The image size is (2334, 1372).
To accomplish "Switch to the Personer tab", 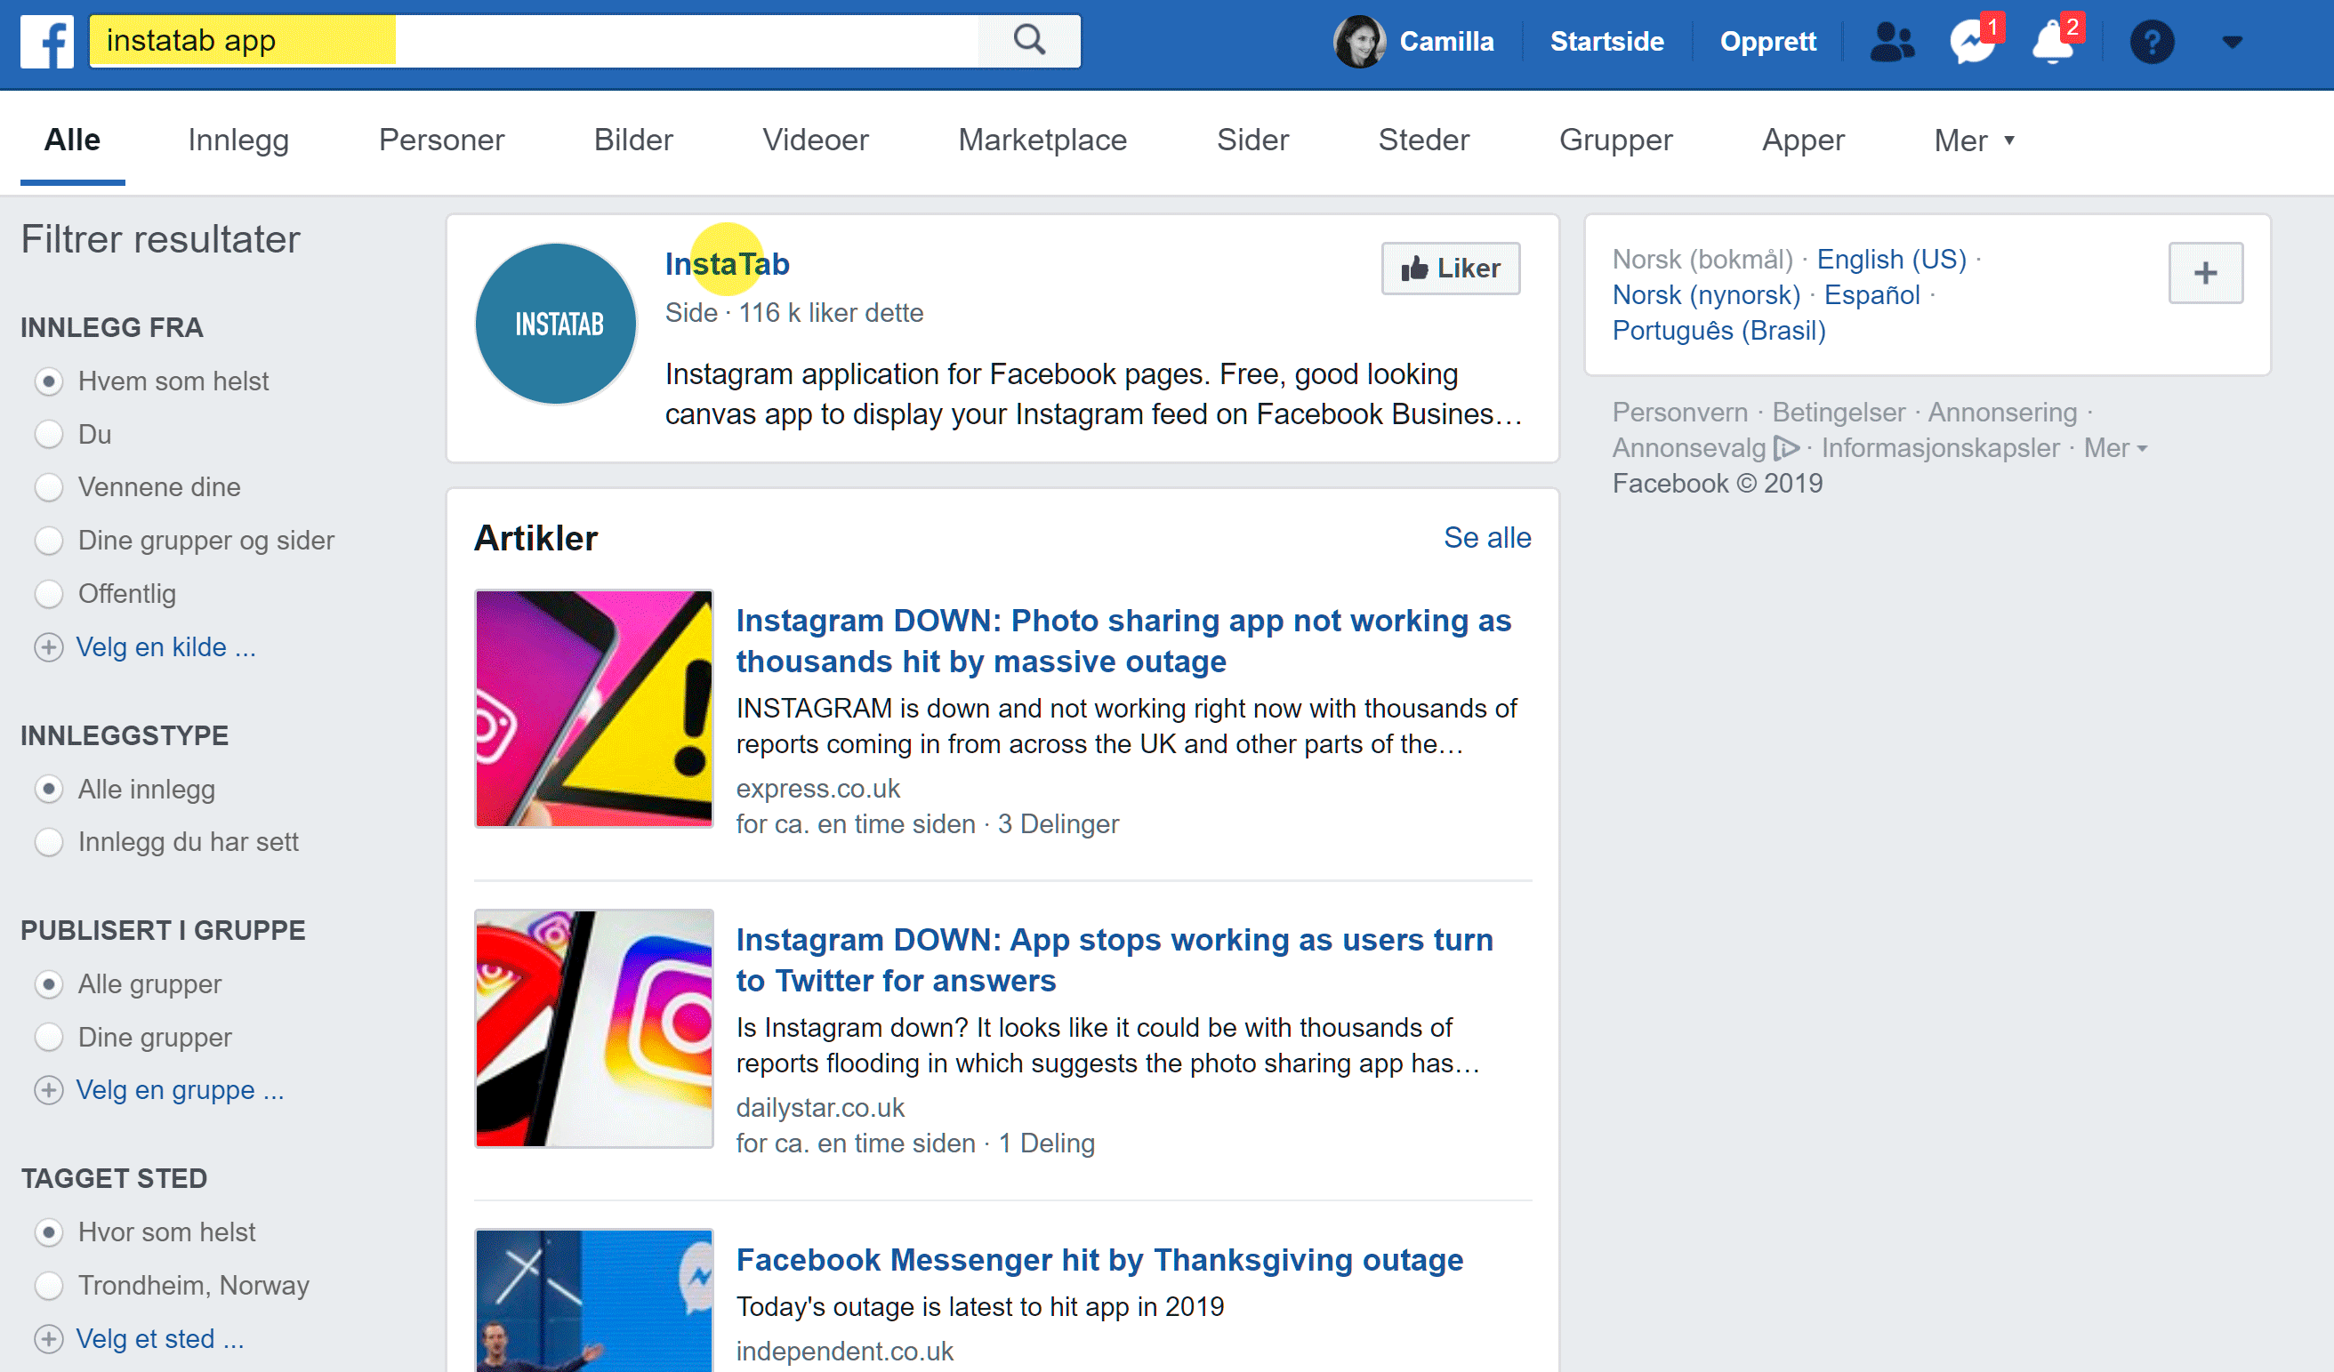I will 441,140.
